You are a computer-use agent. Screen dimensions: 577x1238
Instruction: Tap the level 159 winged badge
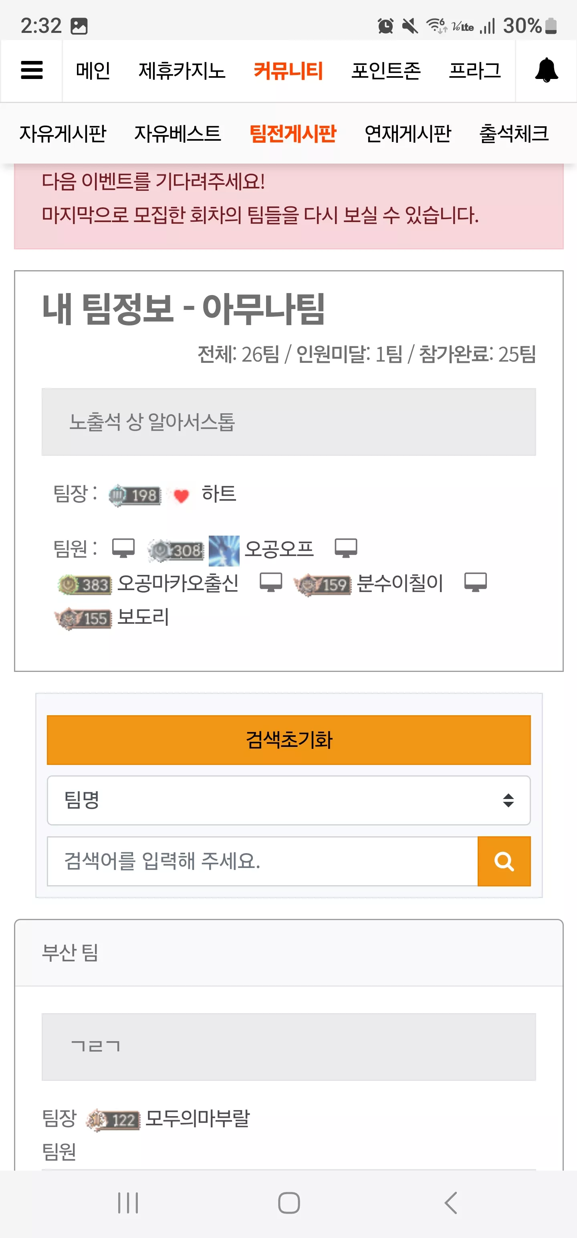tap(323, 585)
